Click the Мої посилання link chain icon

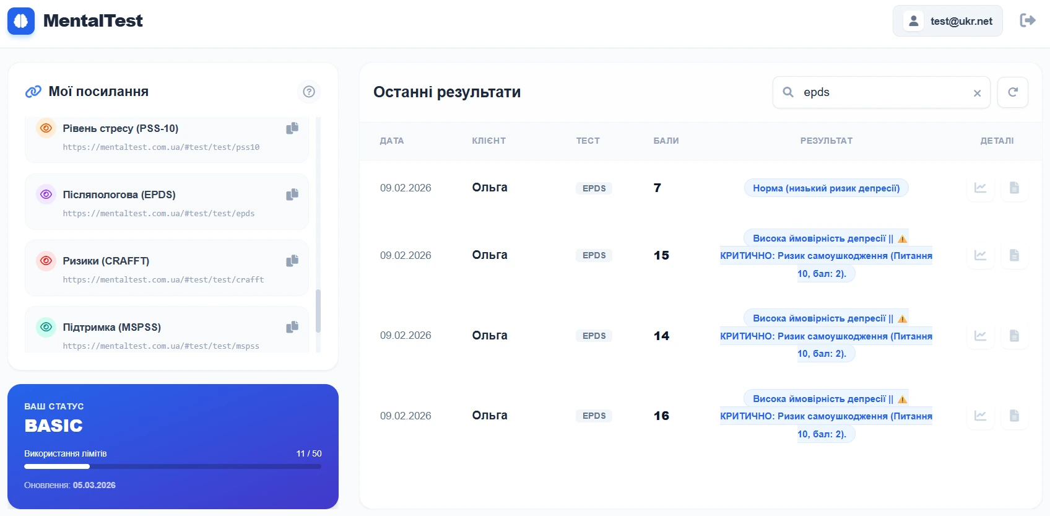[33, 92]
